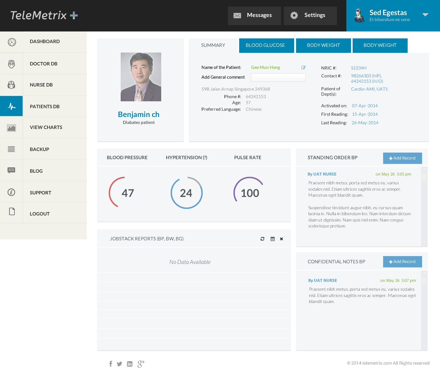The height and width of the screenshot is (375, 440).
Task: Edit the patient name with pencil icon
Action: (304, 67)
